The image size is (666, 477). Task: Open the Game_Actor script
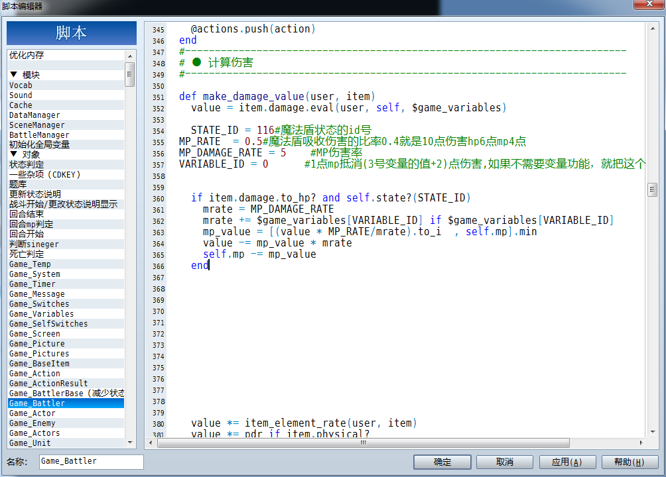(66, 413)
